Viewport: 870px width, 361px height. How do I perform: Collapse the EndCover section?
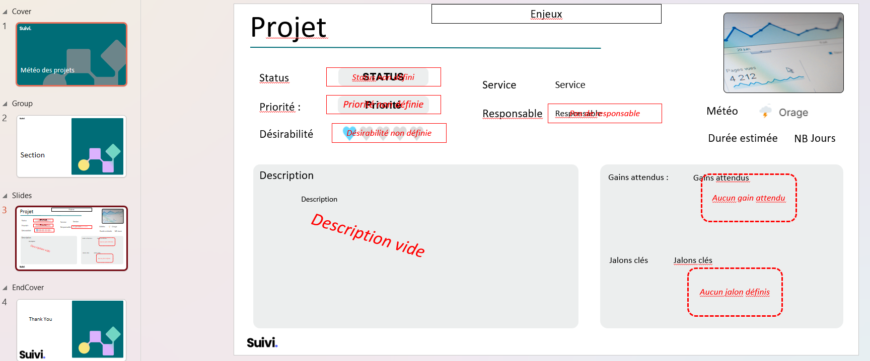(x=5, y=288)
